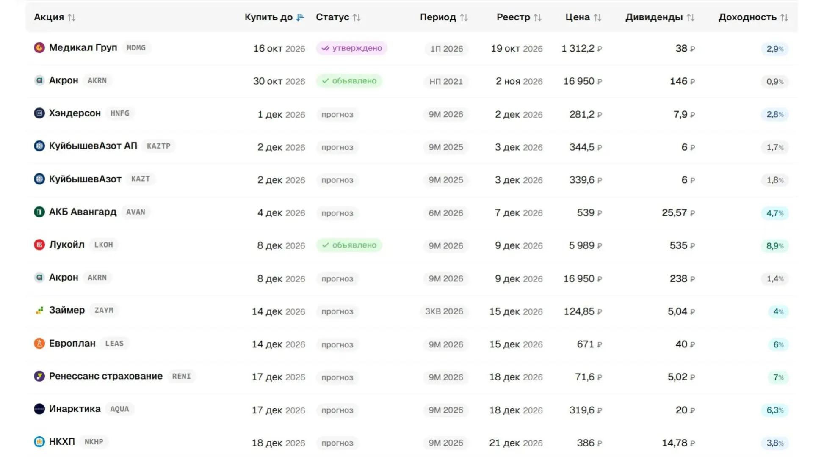Click прогноз status in Хэндерсон row
The height and width of the screenshot is (457, 813).
click(337, 114)
